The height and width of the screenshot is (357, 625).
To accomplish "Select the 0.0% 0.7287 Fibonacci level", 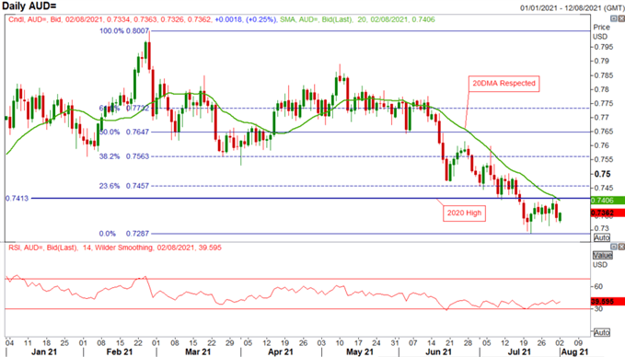I will [124, 234].
